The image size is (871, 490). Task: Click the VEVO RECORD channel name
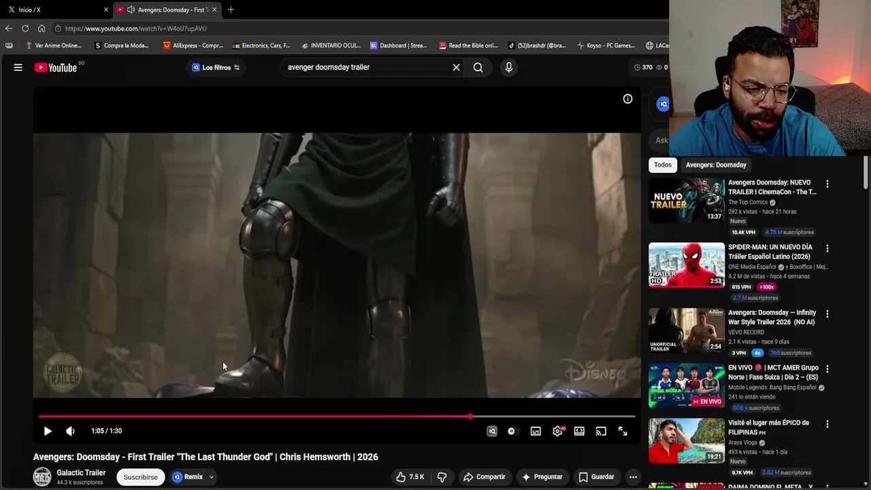click(746, 332)
